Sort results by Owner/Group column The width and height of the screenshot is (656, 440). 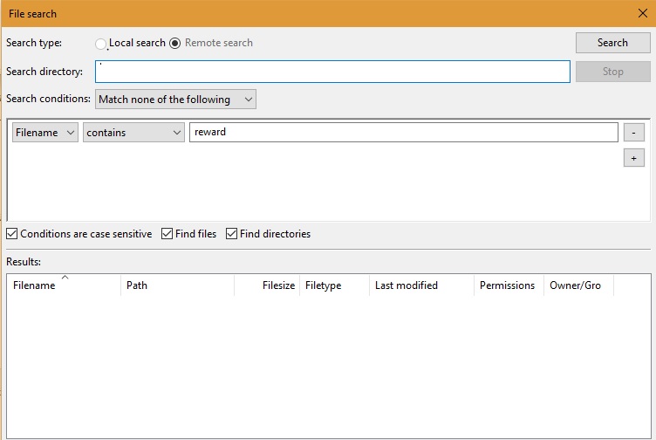coord(578,285)
